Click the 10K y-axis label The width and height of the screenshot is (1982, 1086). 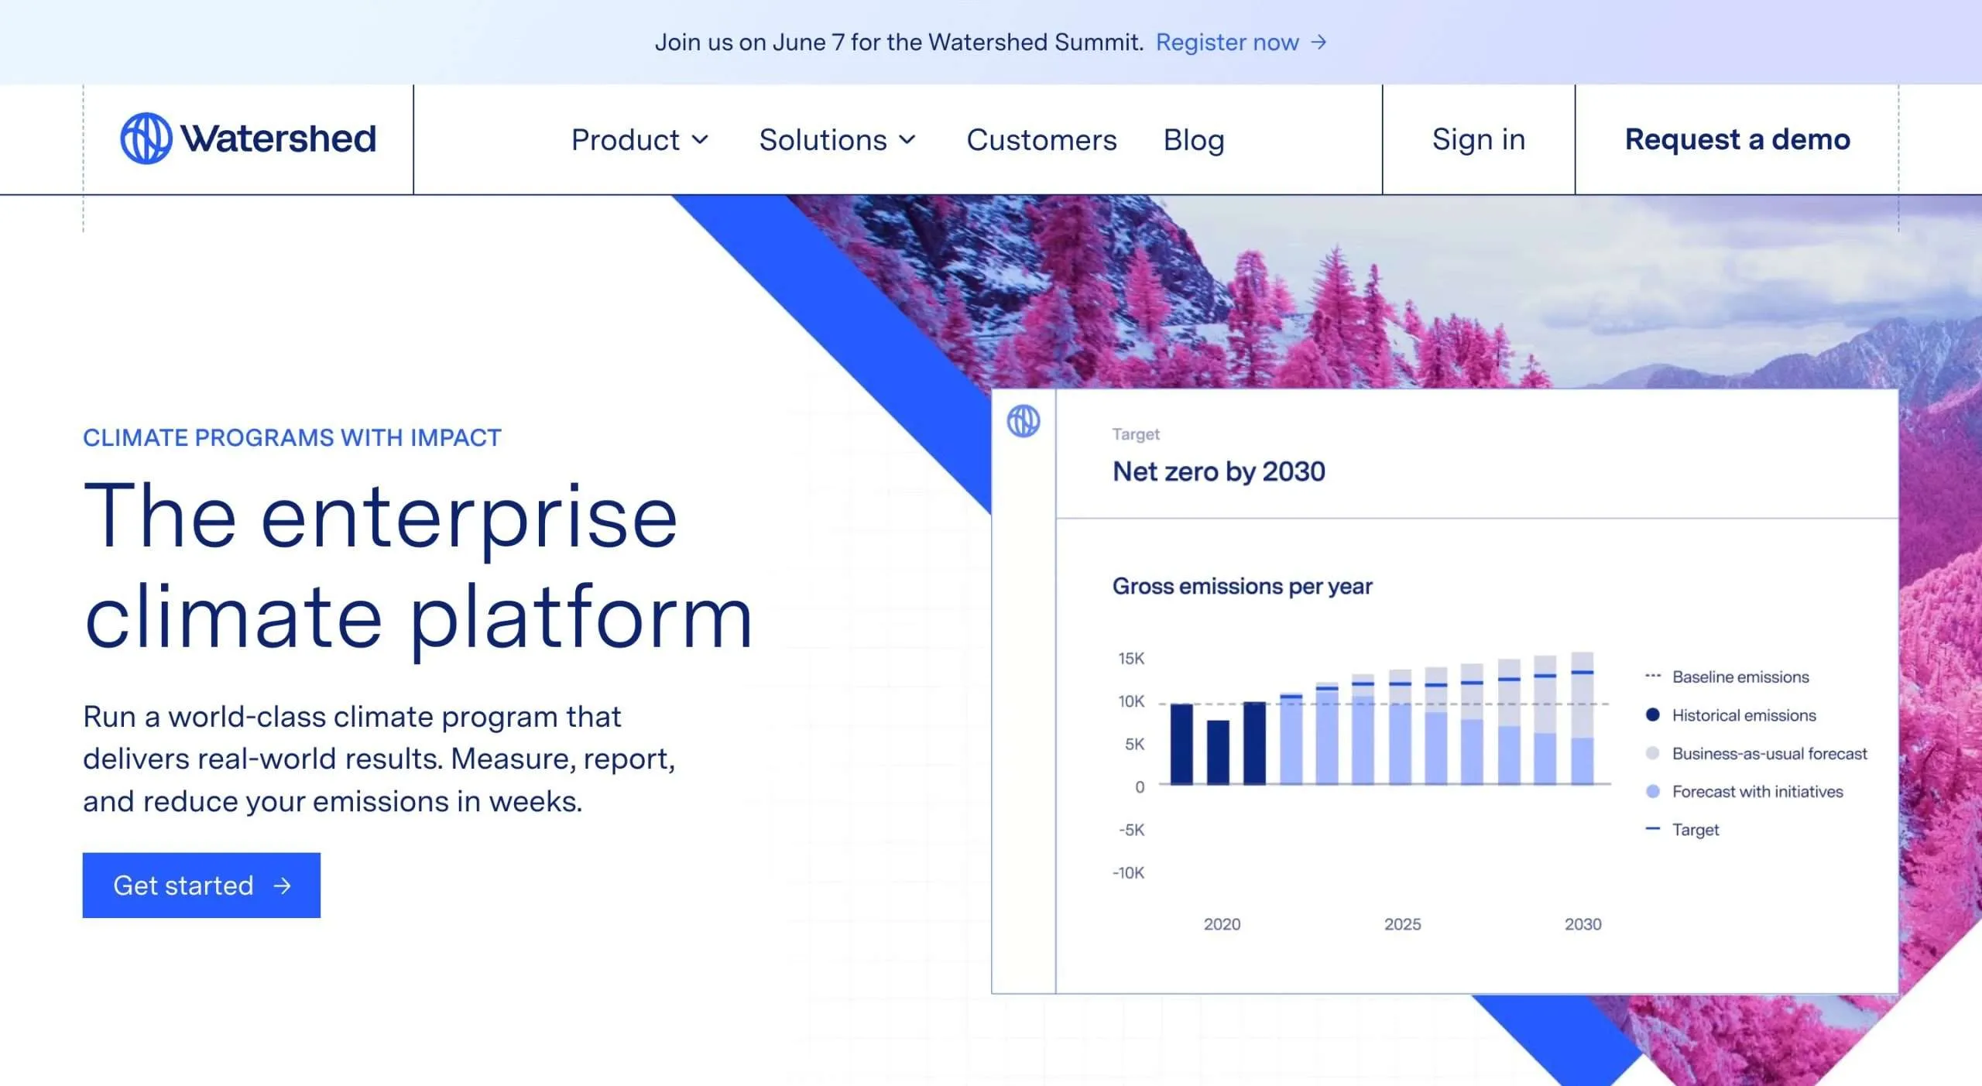(x=1130, y=701)
